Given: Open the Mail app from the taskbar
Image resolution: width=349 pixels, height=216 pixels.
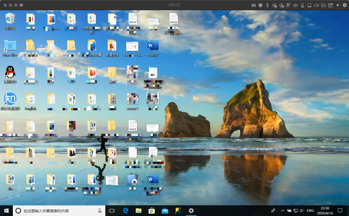Looking at the screenshot, I should (165, 211).
